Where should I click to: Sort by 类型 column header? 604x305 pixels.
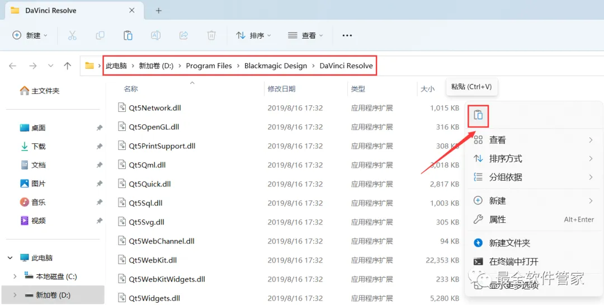[x=358, y=89]
